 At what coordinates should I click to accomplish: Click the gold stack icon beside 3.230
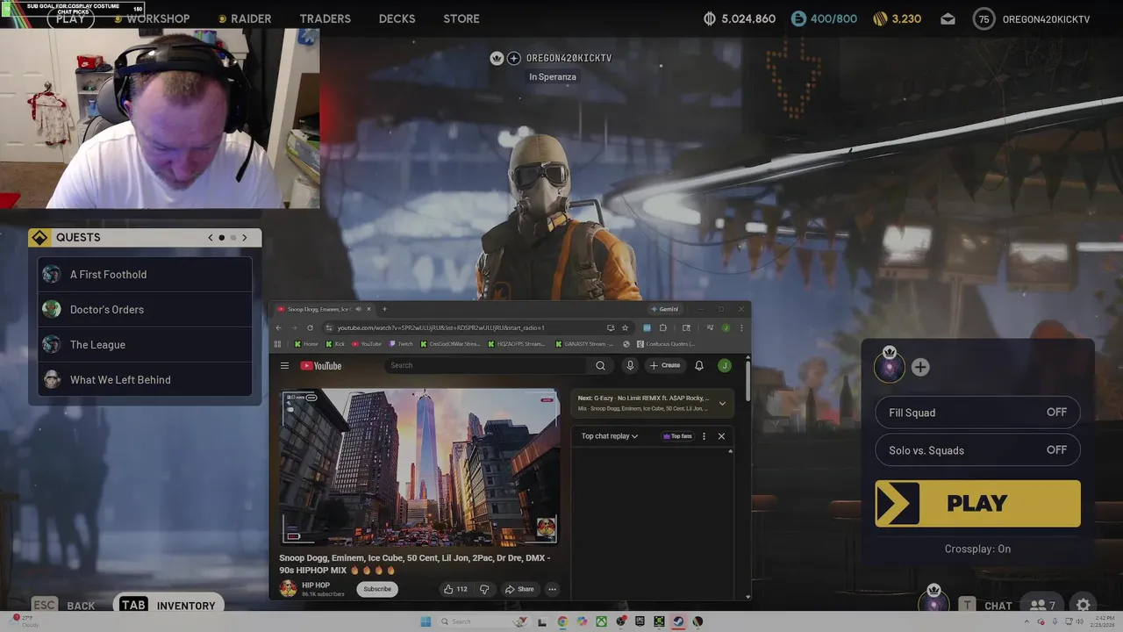point(880,18)
